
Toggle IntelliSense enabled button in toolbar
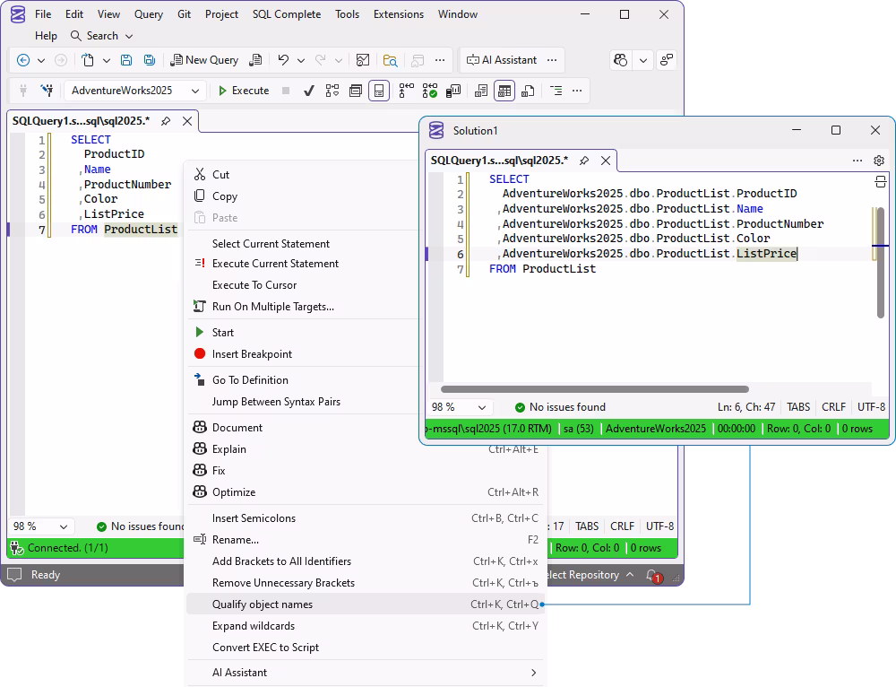pos(379,91)
